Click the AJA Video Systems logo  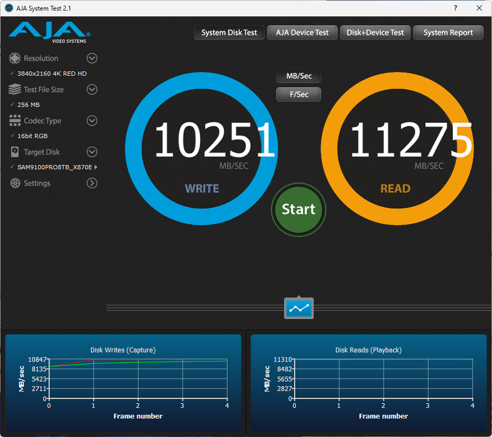50,32
